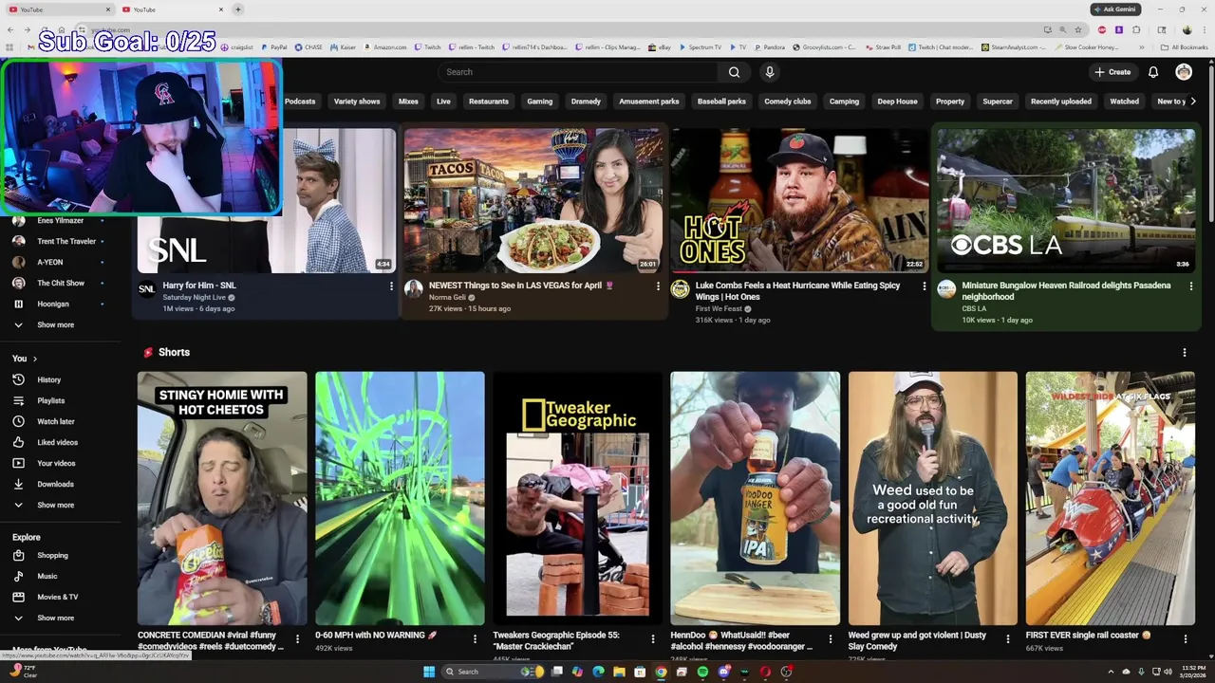Click the CBS LA channel avatar

[946, 289]
